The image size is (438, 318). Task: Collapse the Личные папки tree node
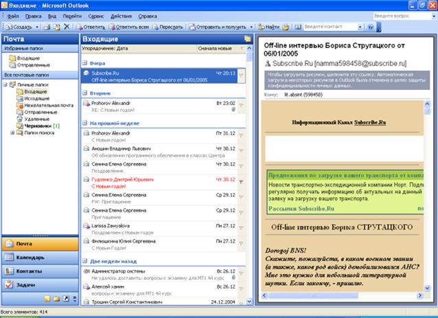pyautogui.click(x=5, y=84)
